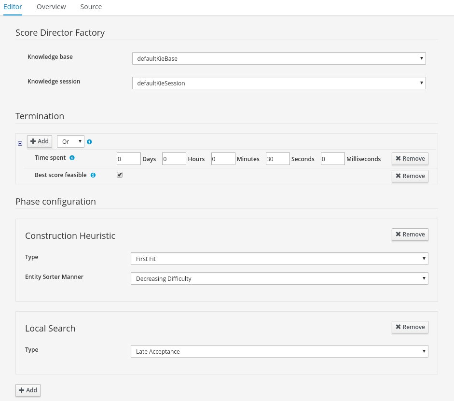Click the info icon after the Or dropdown
This screenshot has width=454, height=401.
coord(89,141)
